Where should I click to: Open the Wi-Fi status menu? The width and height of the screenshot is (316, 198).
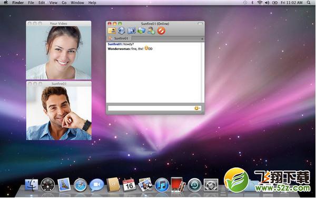tap(260, 3)
